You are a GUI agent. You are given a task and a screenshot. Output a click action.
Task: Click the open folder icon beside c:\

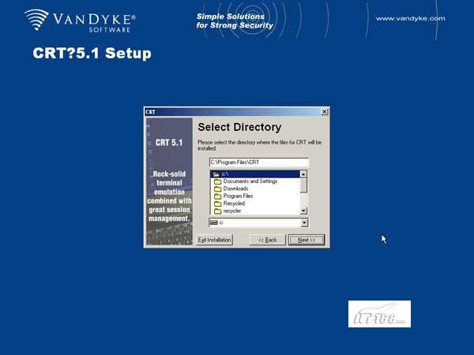pos(216,174)
